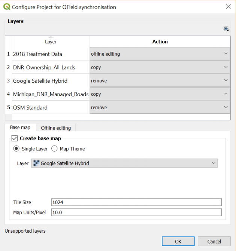The image size is (236, 251).
Task: Select the DNR_Ownership_All_Lands layer cell
Action: pos(51,67)
